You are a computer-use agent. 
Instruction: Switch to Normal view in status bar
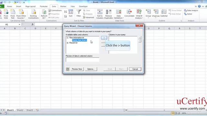coord(172,113)
